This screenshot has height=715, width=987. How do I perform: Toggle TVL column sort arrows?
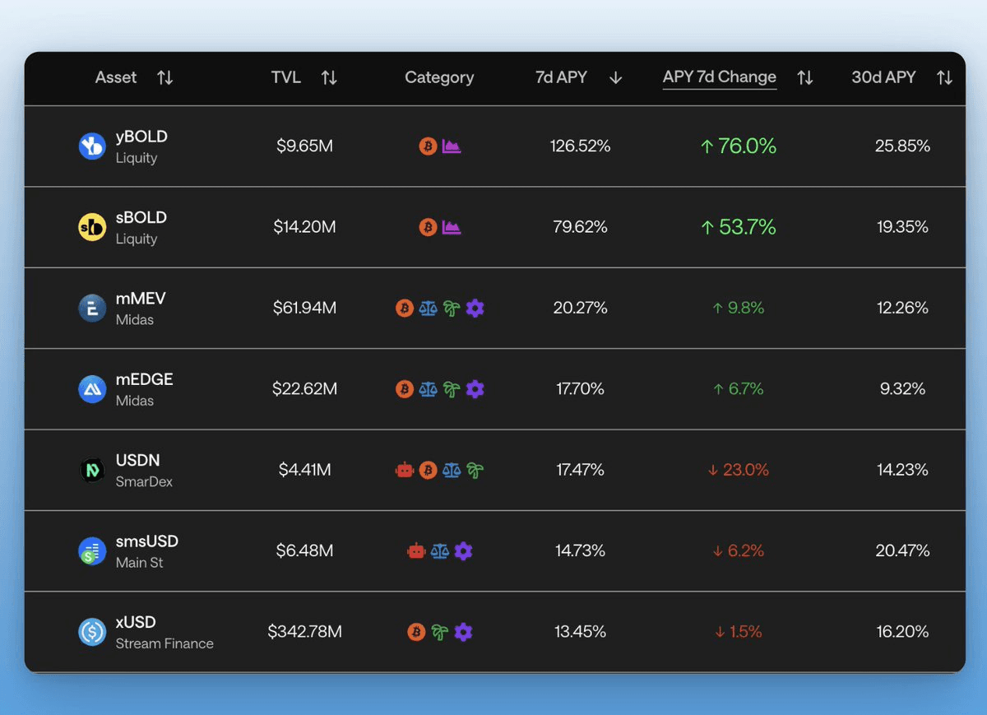[x=329, y=77]
